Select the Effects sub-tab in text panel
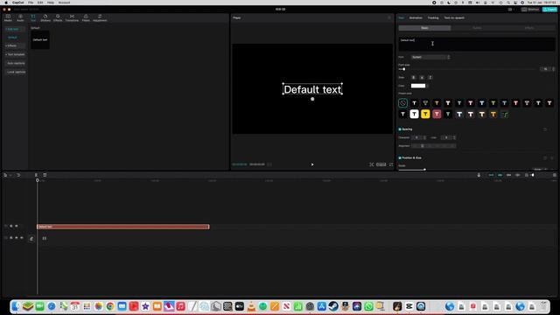The width and height of the screenshot is (560, 315). point(529,28)
